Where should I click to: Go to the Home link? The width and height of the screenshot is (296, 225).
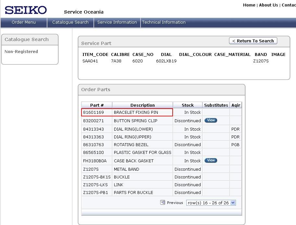point(249,5)
